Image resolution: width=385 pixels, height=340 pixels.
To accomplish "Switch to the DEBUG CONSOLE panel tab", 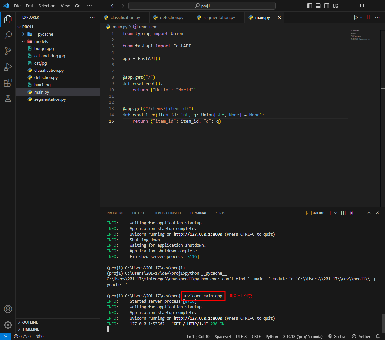I will 168,213.
